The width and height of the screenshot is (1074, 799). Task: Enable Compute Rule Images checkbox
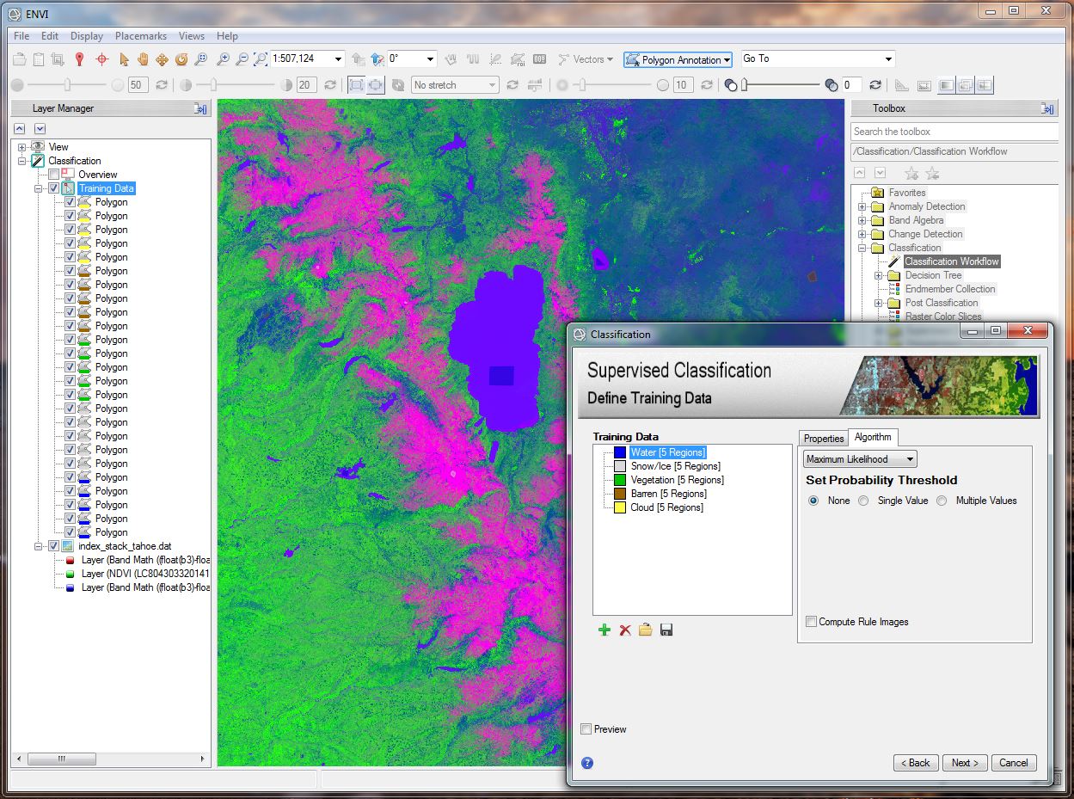pos(812,622)
